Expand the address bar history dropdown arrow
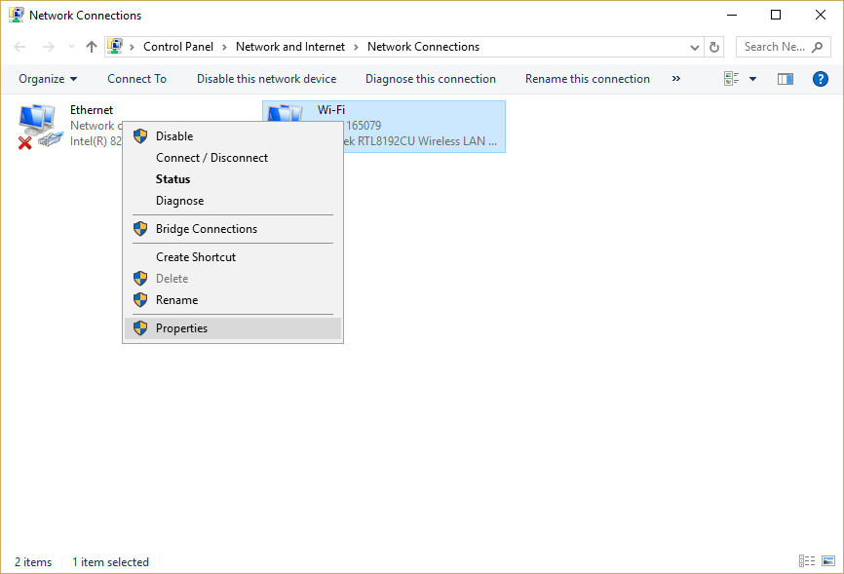 tap(694, 46)
